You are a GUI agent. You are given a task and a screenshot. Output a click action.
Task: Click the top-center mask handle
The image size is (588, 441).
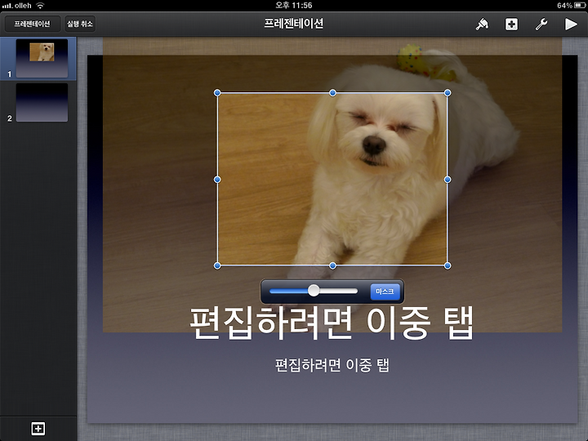(x=332, y=92)
